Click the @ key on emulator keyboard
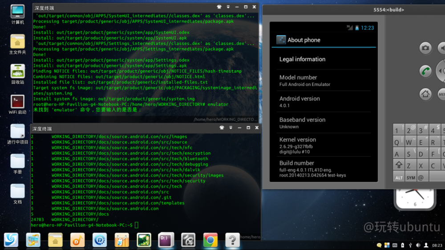The image size is (445, 250). point(423,177)
